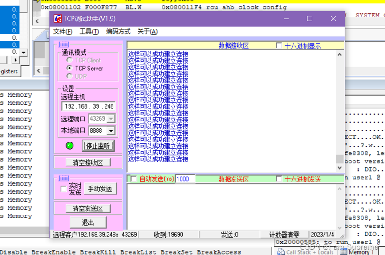Click the BreakEnable command in command bar

[53, 252]
